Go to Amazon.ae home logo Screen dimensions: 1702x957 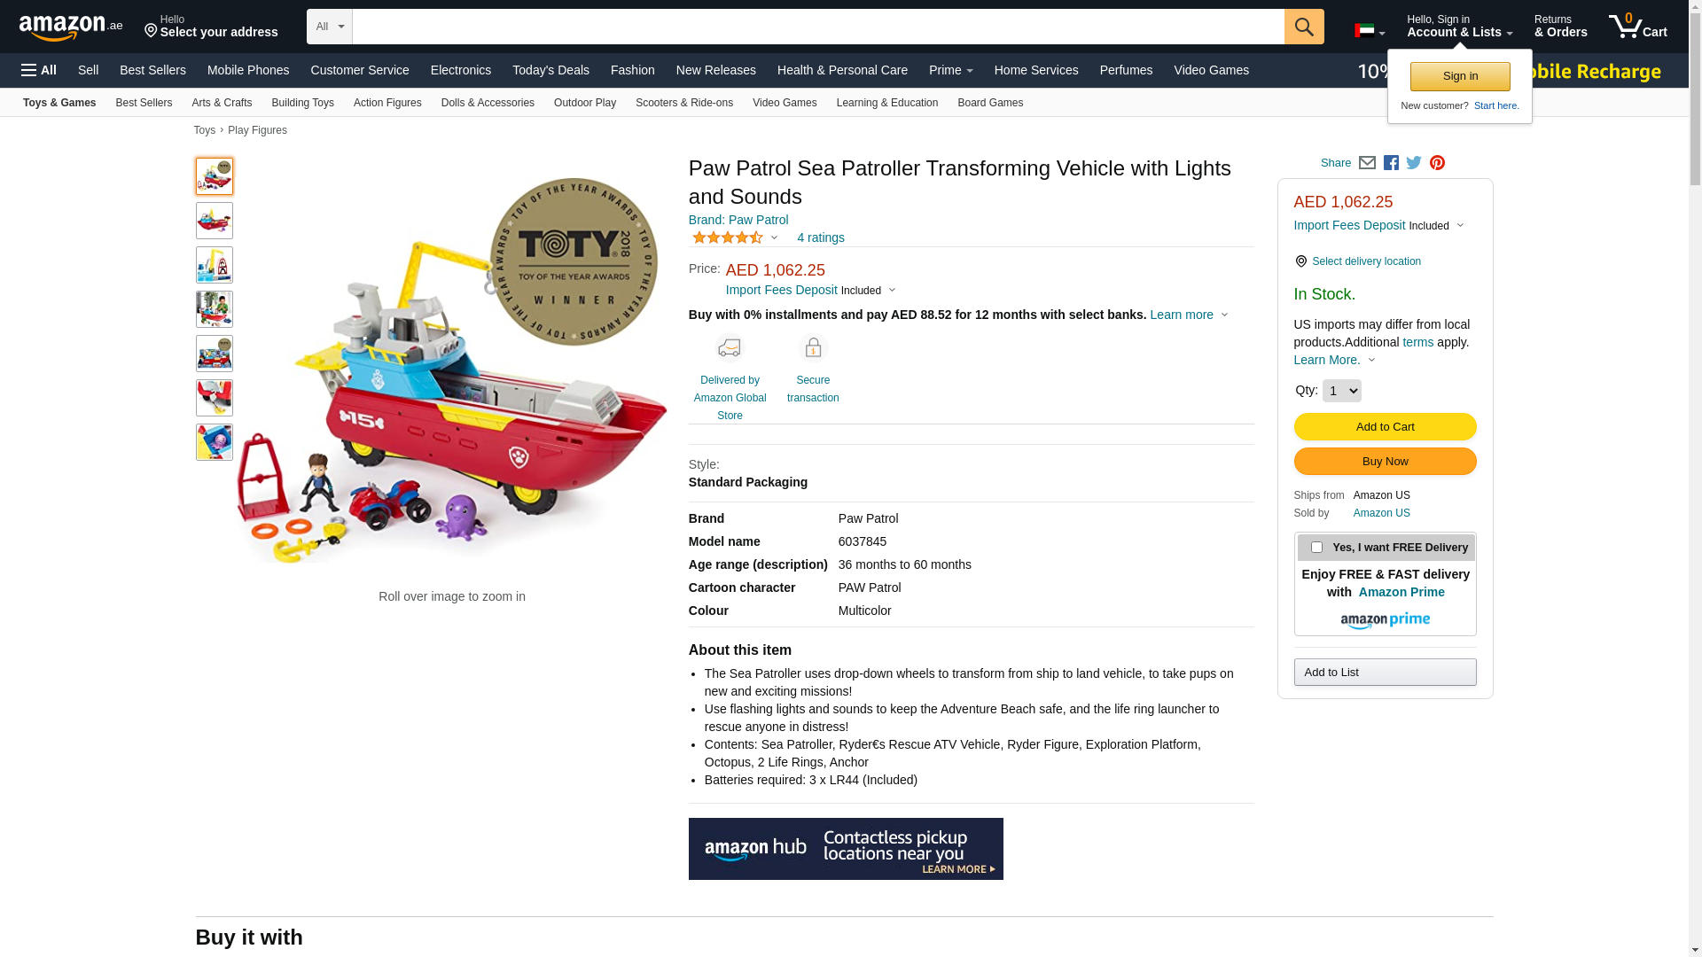pyautogui.click(x=71, y=27)
